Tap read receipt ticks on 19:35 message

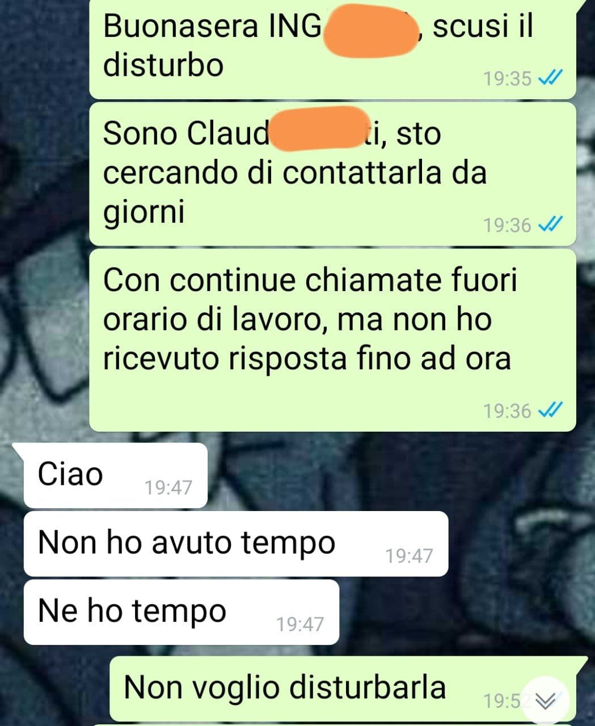click(549, 78)
